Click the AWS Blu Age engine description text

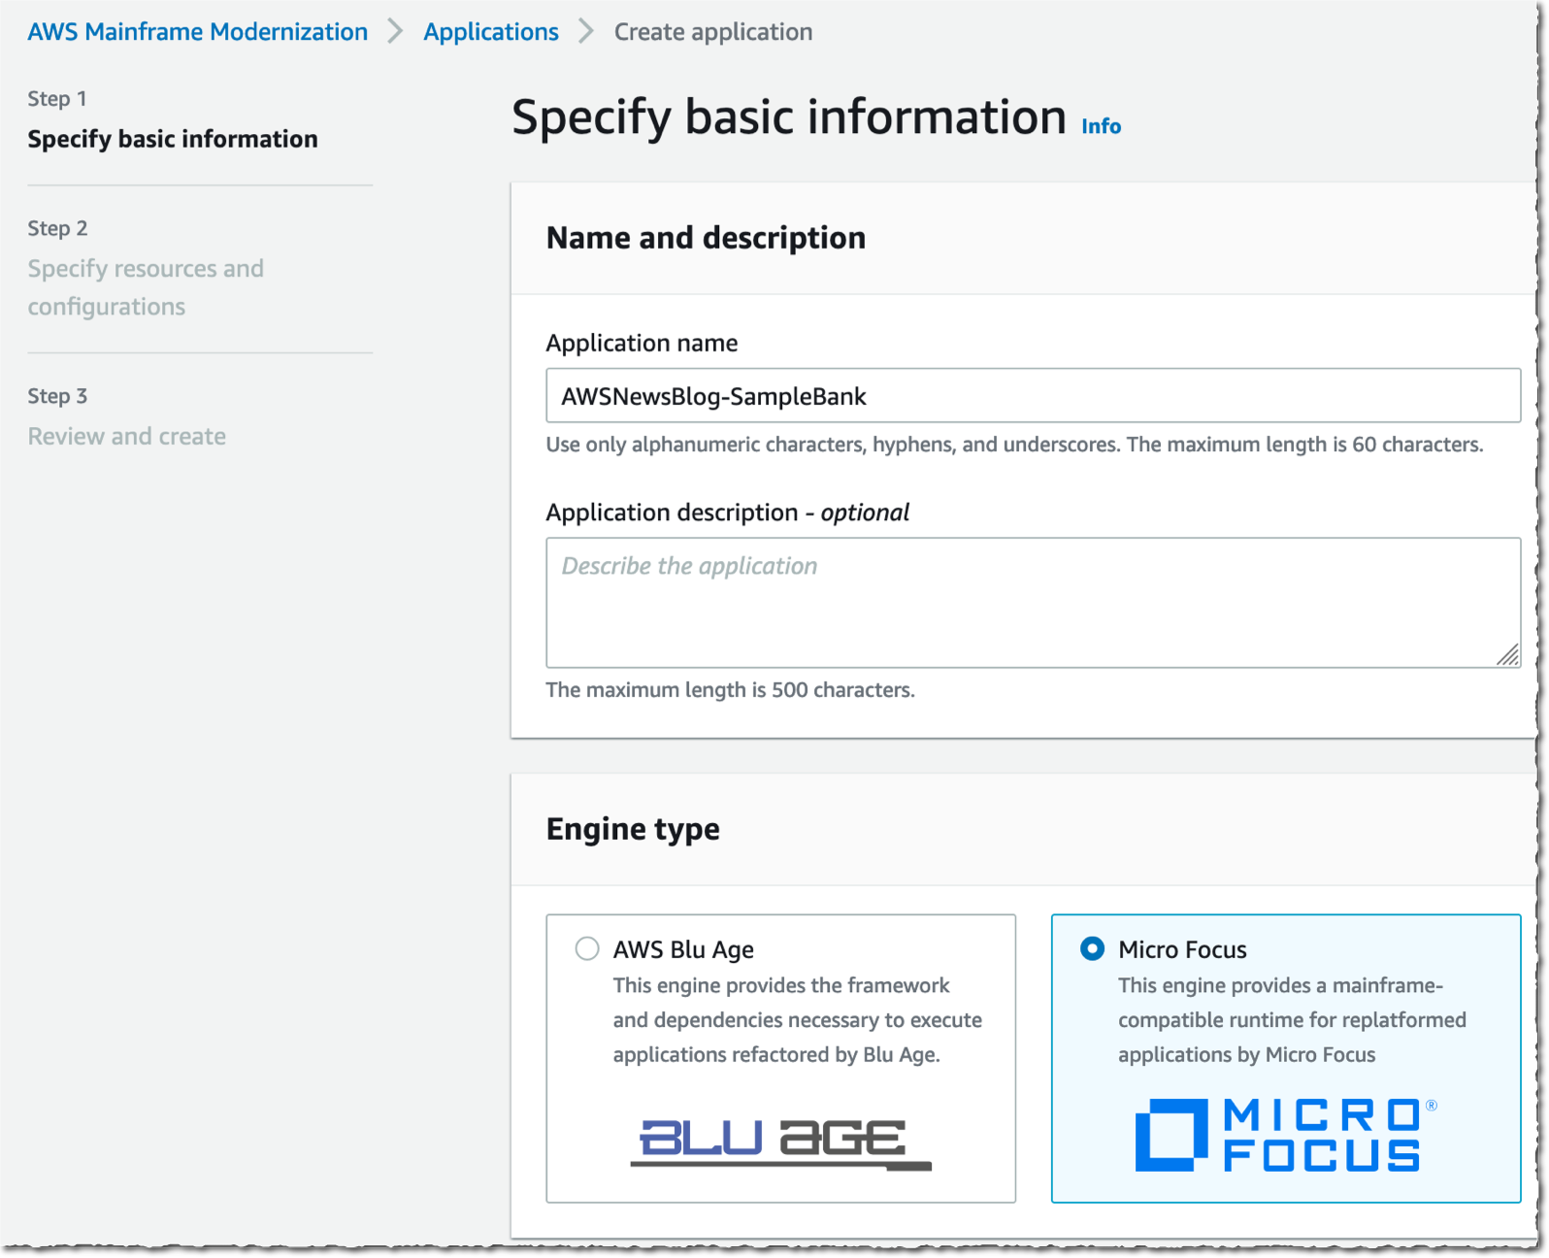point(797,1020)
